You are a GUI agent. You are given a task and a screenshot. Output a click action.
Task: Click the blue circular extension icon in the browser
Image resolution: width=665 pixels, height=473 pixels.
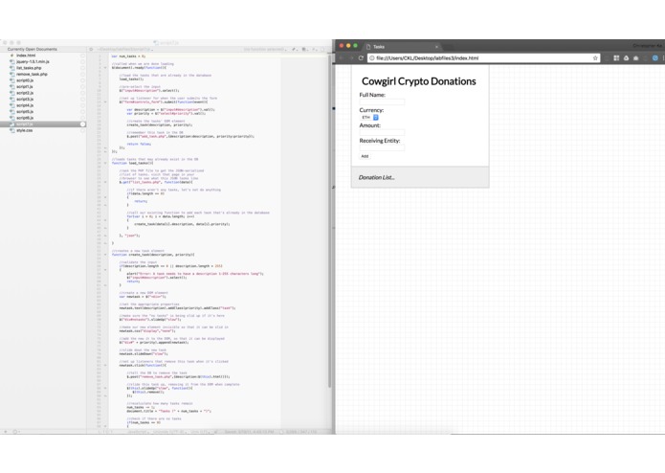click(654, 58)
